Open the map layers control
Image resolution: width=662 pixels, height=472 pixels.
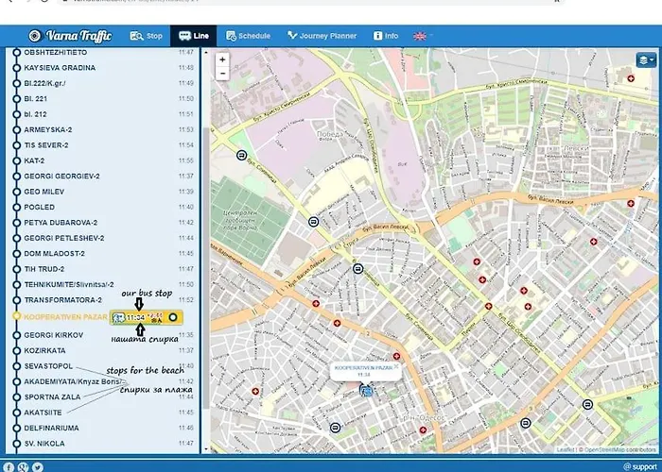coord(646,61)
